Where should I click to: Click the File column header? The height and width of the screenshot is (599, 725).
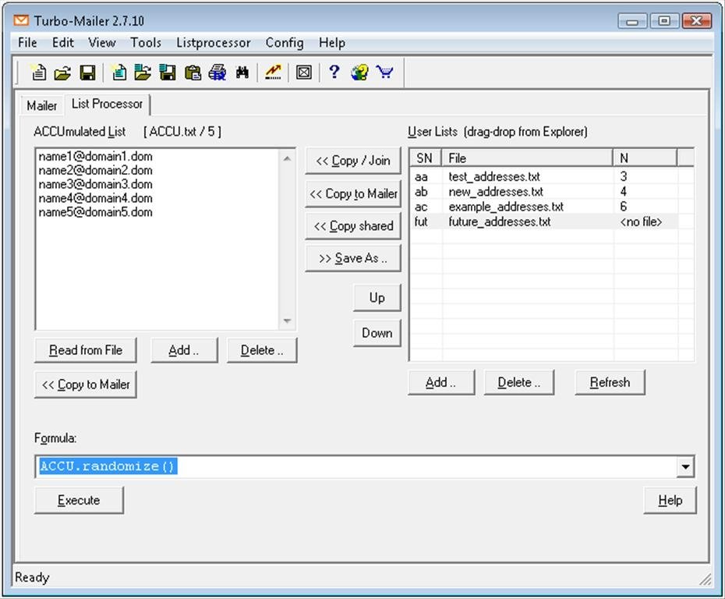pyautogui.click(x=527, y=158)
